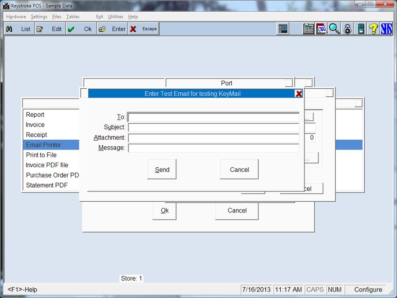Click the SBS logo icon
The height and width of the screenshot is (298, 397).
click(386, 28)
